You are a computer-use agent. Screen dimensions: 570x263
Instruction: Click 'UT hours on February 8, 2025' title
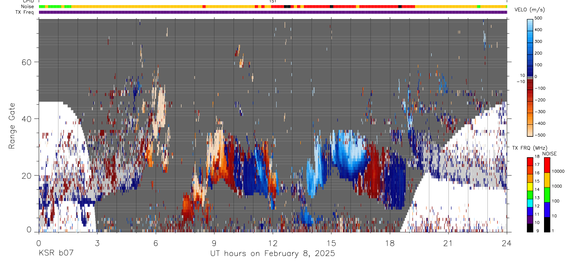273,254
